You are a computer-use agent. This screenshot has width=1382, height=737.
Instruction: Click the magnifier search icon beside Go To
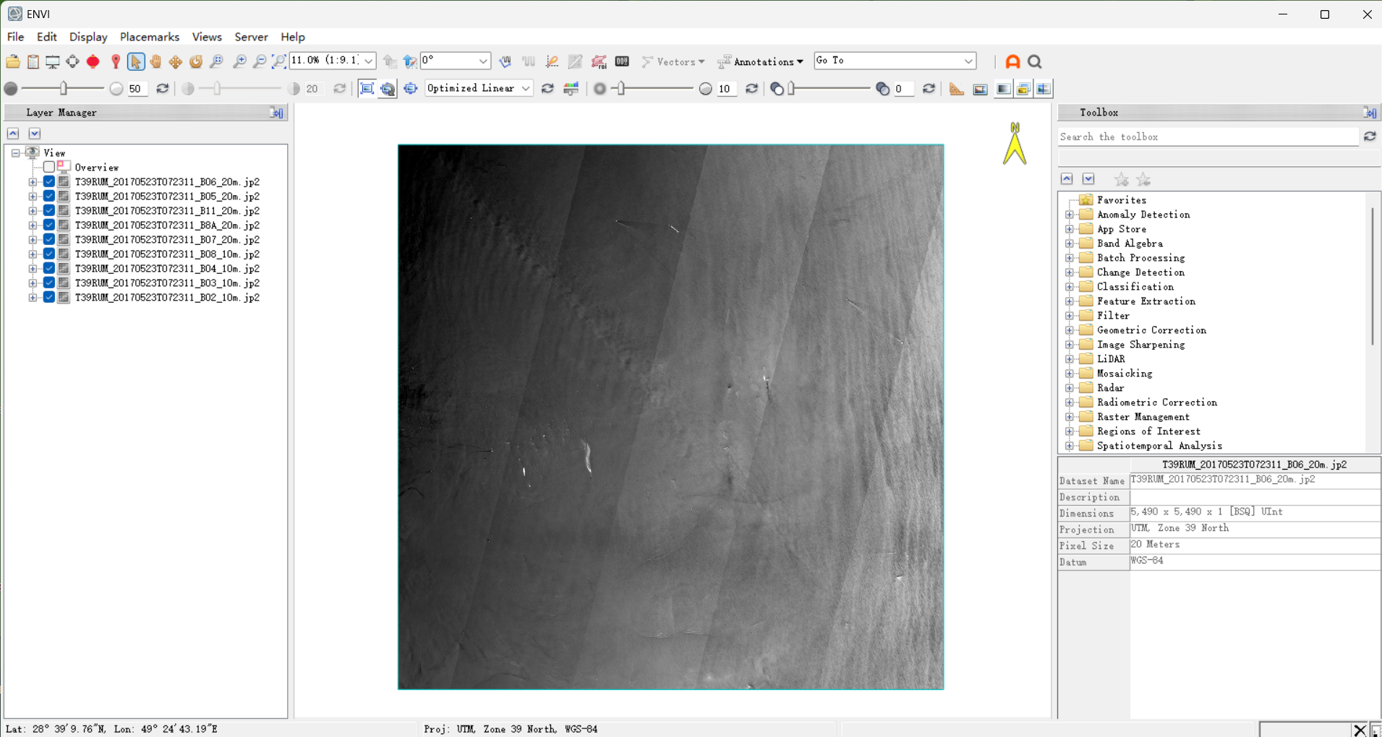[1035, 62]
